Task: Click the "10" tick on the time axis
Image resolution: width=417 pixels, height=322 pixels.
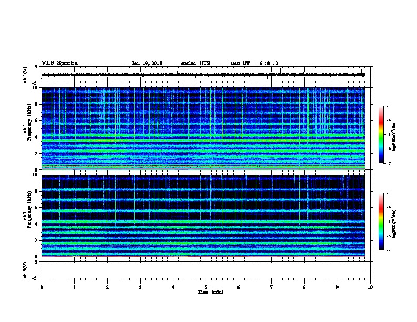Action: (370, 287)
